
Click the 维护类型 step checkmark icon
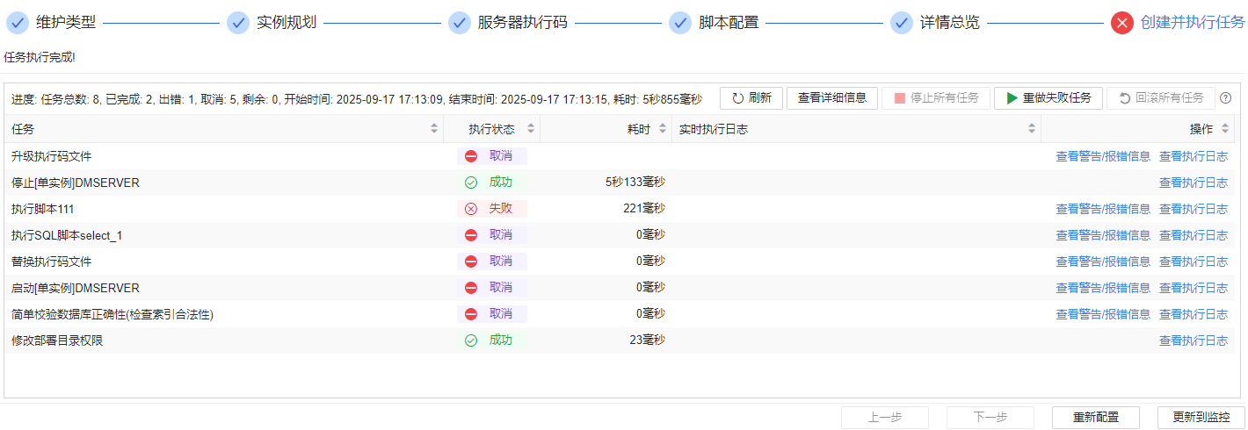coord(18,23)
